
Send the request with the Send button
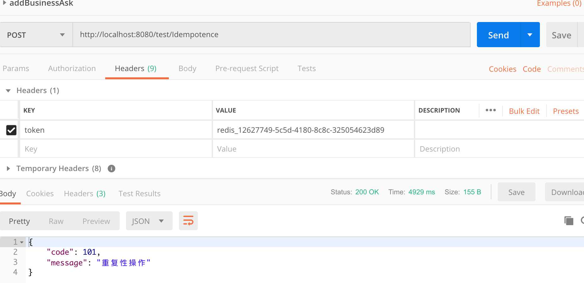click(499, 35)
